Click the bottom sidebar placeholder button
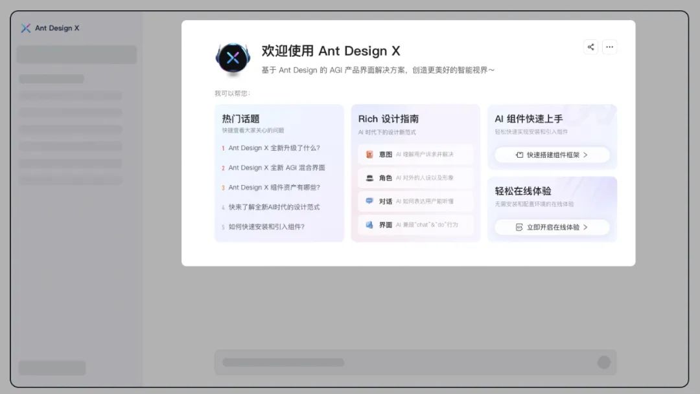This screenshot has width=700, height=394. (52, 367)
